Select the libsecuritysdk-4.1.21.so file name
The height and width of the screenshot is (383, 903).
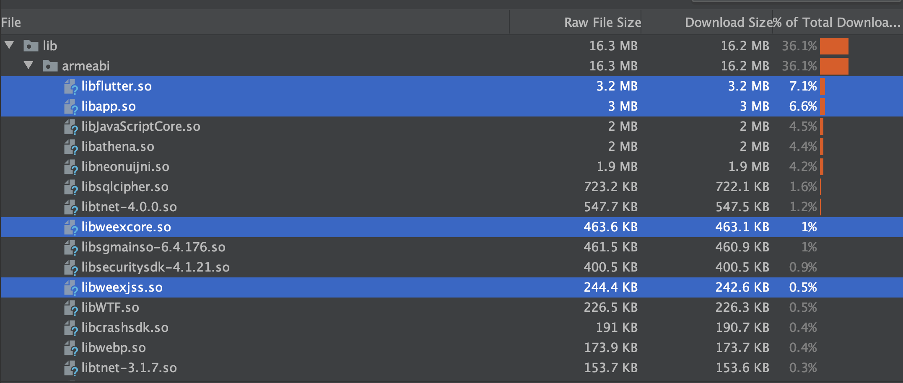[156, 267]
